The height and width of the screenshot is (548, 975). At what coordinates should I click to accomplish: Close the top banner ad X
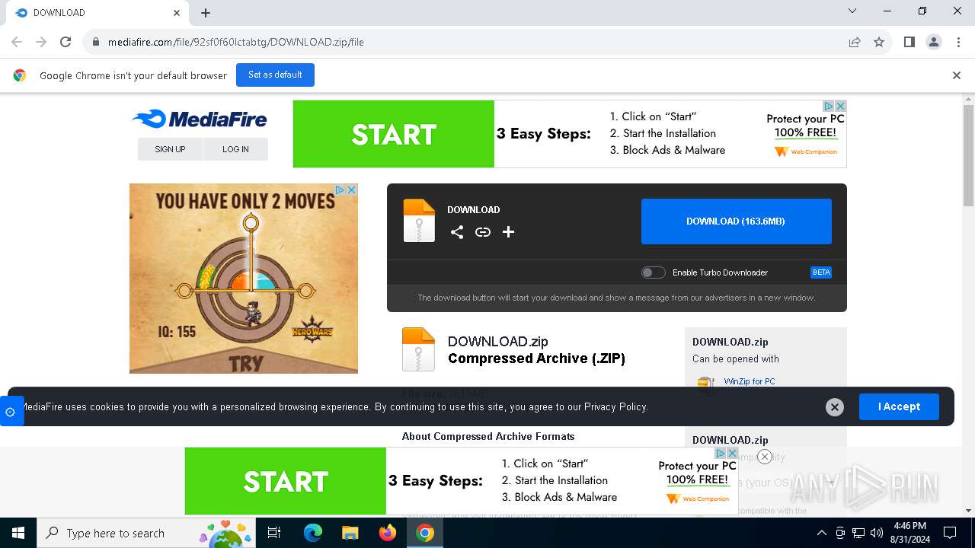(841, 106)
